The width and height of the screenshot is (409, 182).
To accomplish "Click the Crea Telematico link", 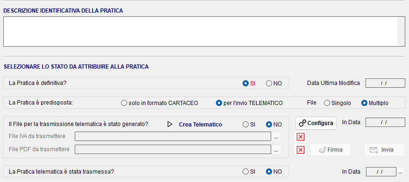I will 201,125.
